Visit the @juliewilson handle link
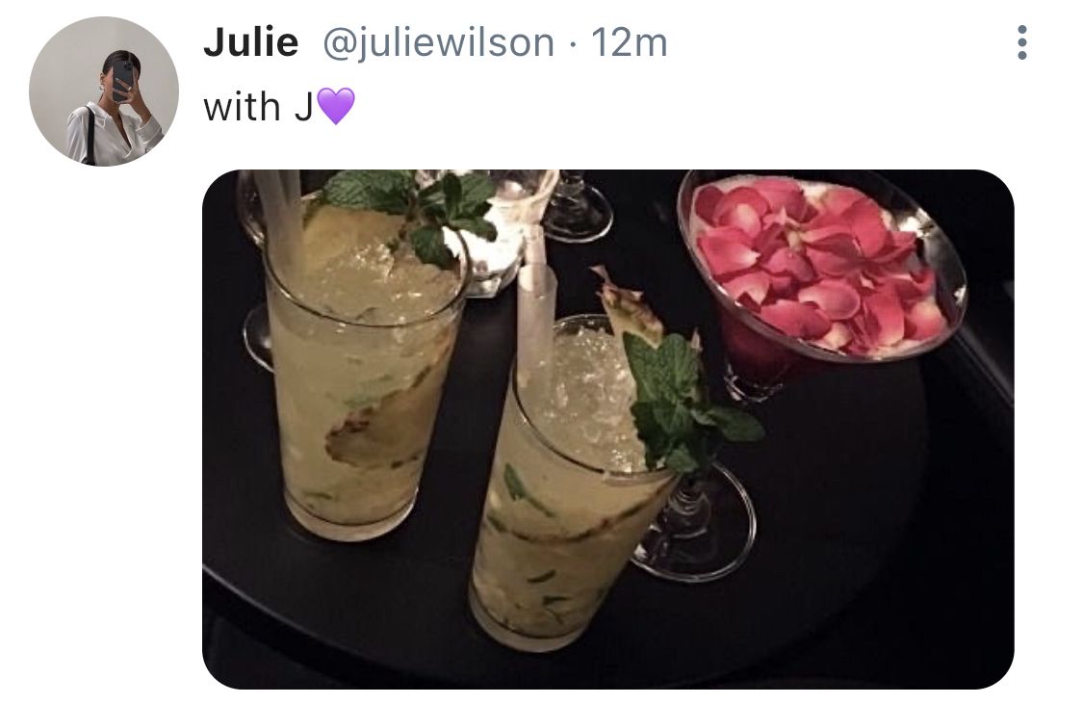This screenshot has width=1083, height=704. tap(439, 42)
